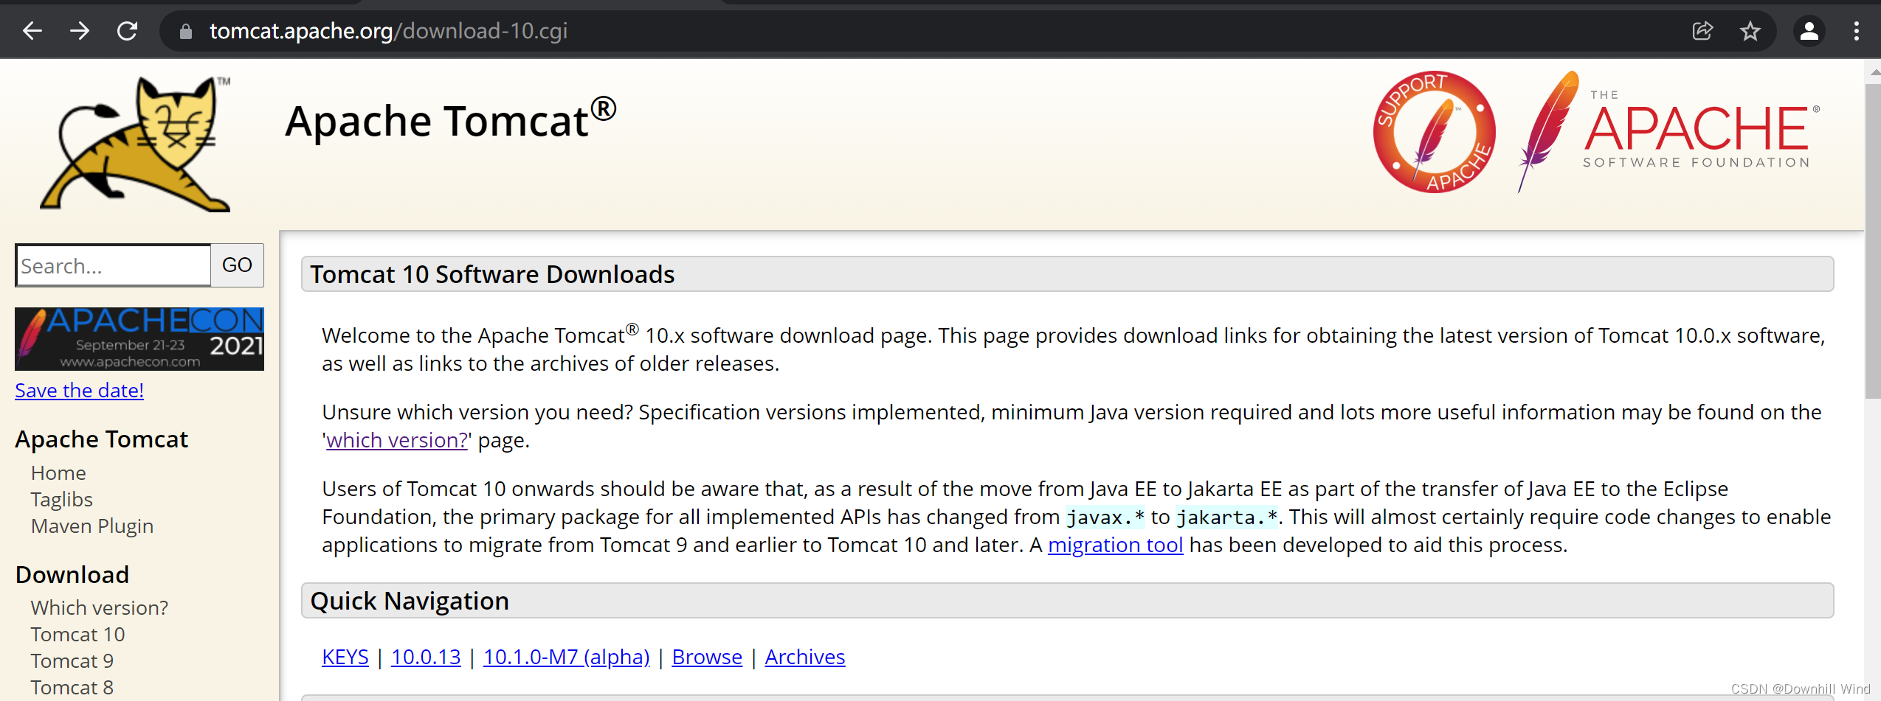Image resolution: width=1881 pixels, height=701 pixels.
Task: Click the 'jakarta.*' code text
Action: [x=1226, y=517]
